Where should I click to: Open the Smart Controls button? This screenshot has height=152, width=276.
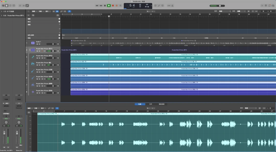[x=20, y=6]
